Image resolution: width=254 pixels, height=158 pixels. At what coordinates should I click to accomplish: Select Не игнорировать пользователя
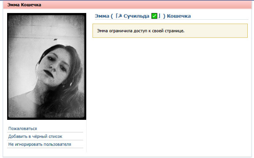click(x=40, y=144)
